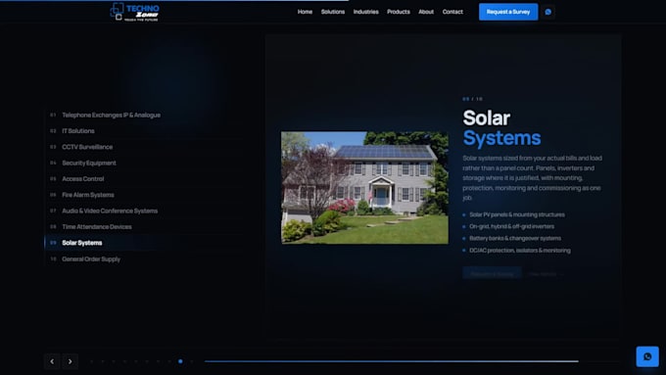Select Security Equipment in the list

click(x=144, y=163)
